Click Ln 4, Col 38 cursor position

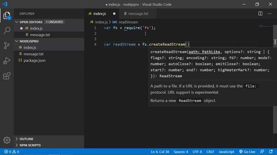(160, 152)
